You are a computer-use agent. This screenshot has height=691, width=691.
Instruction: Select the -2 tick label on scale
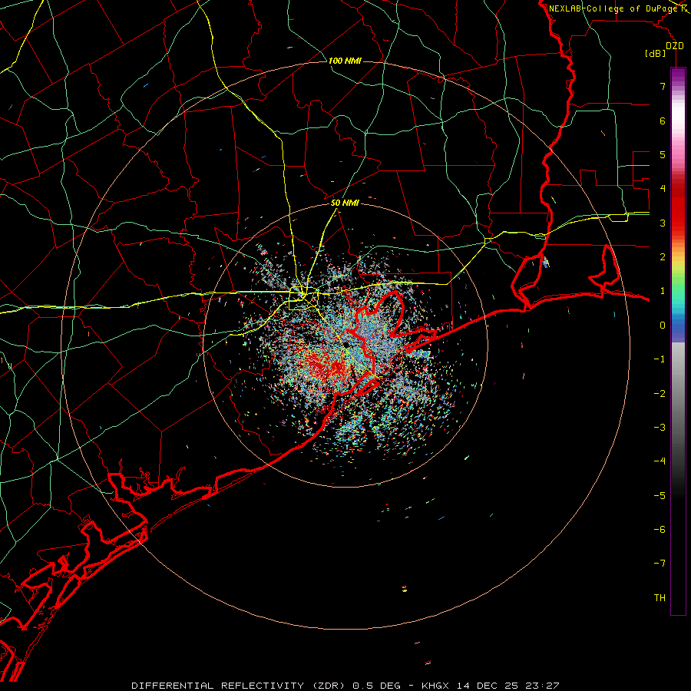(660, 394)
